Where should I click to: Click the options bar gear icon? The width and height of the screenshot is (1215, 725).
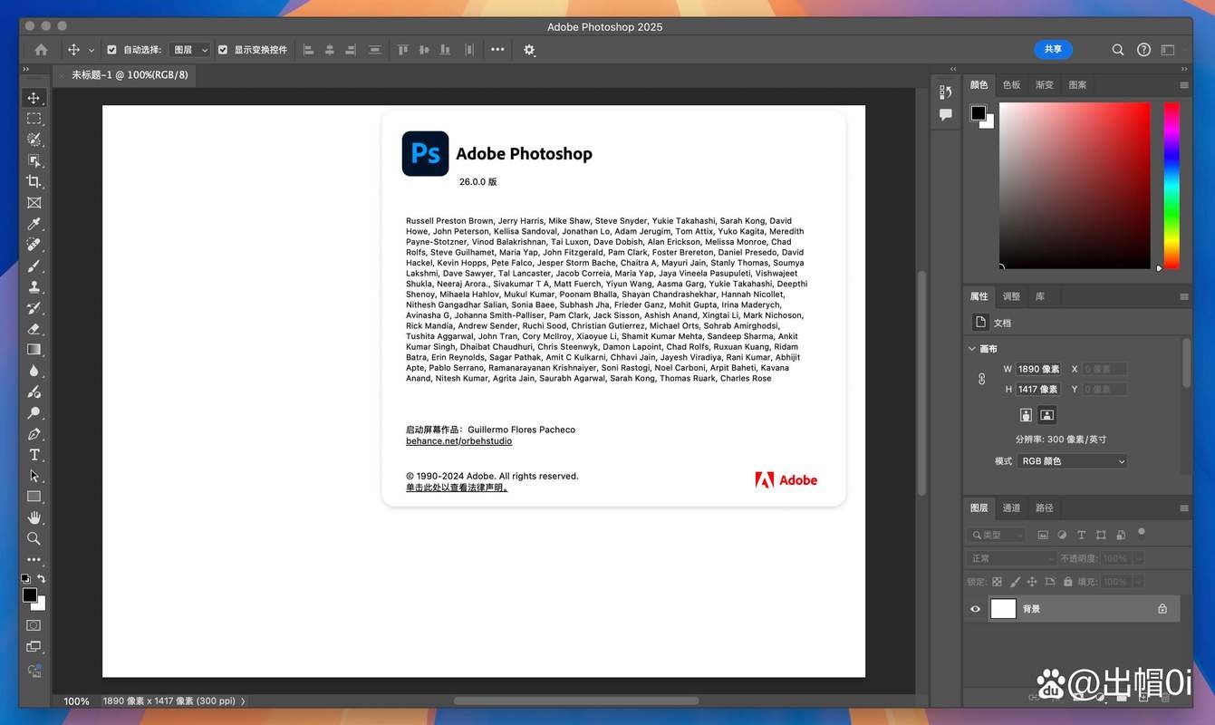click(x=529, y=50)
